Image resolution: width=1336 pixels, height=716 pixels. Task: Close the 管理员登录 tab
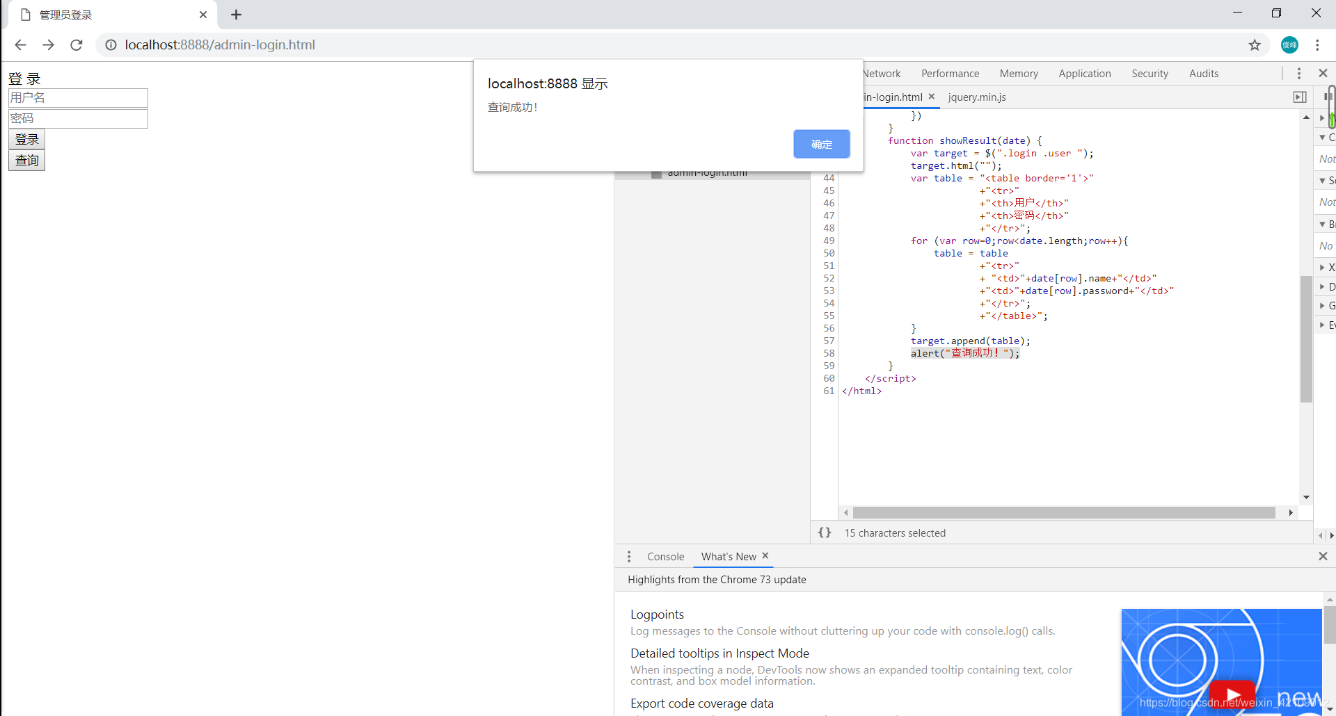pyautogui.click(x=203, y=15)
